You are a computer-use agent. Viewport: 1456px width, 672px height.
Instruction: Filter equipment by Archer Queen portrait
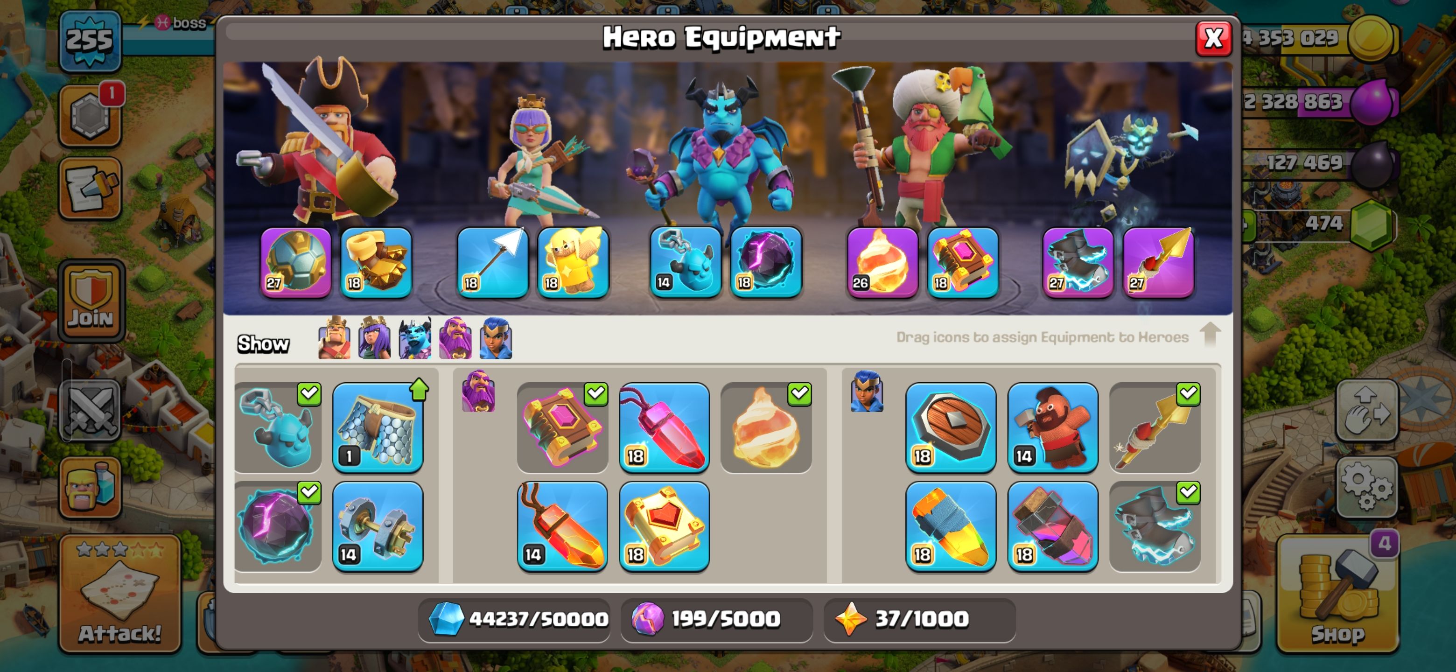point(374,338)
